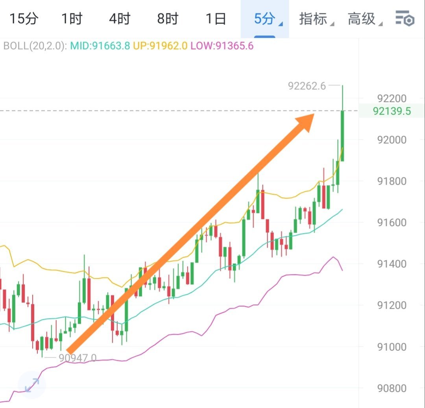The image size is (425, 408).
Task: Click the 92000 price axis label
Action: click(392, 140)
